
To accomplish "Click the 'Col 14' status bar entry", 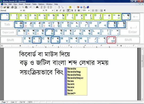I will tap(23, 102).
